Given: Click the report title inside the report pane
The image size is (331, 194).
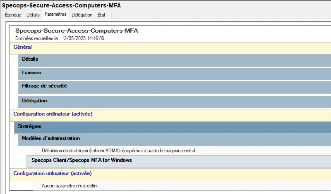Looking at the screenshot, I should pos(77,31).
